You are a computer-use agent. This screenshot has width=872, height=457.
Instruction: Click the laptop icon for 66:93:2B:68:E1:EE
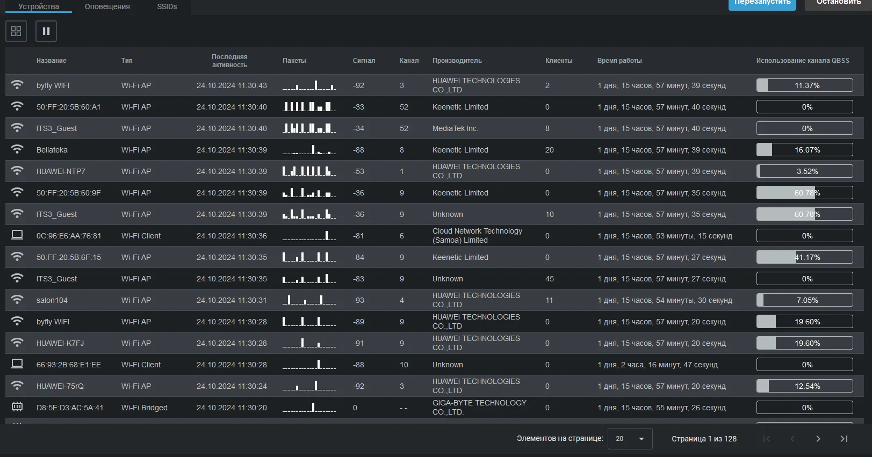point(17,364)
